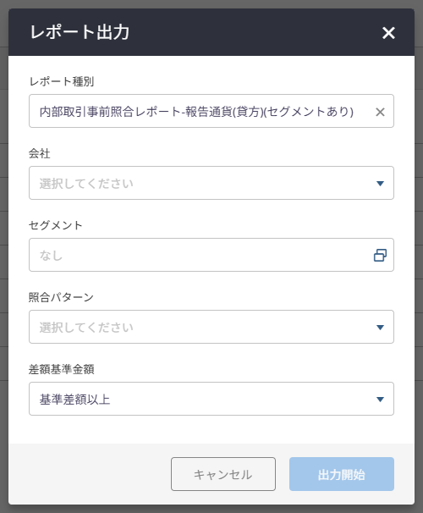
Task: Click the セグメント label
Action: pos(56,225)
